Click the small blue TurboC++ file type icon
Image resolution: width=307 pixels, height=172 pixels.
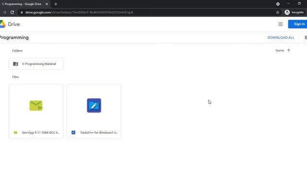[x=73, y=133]
